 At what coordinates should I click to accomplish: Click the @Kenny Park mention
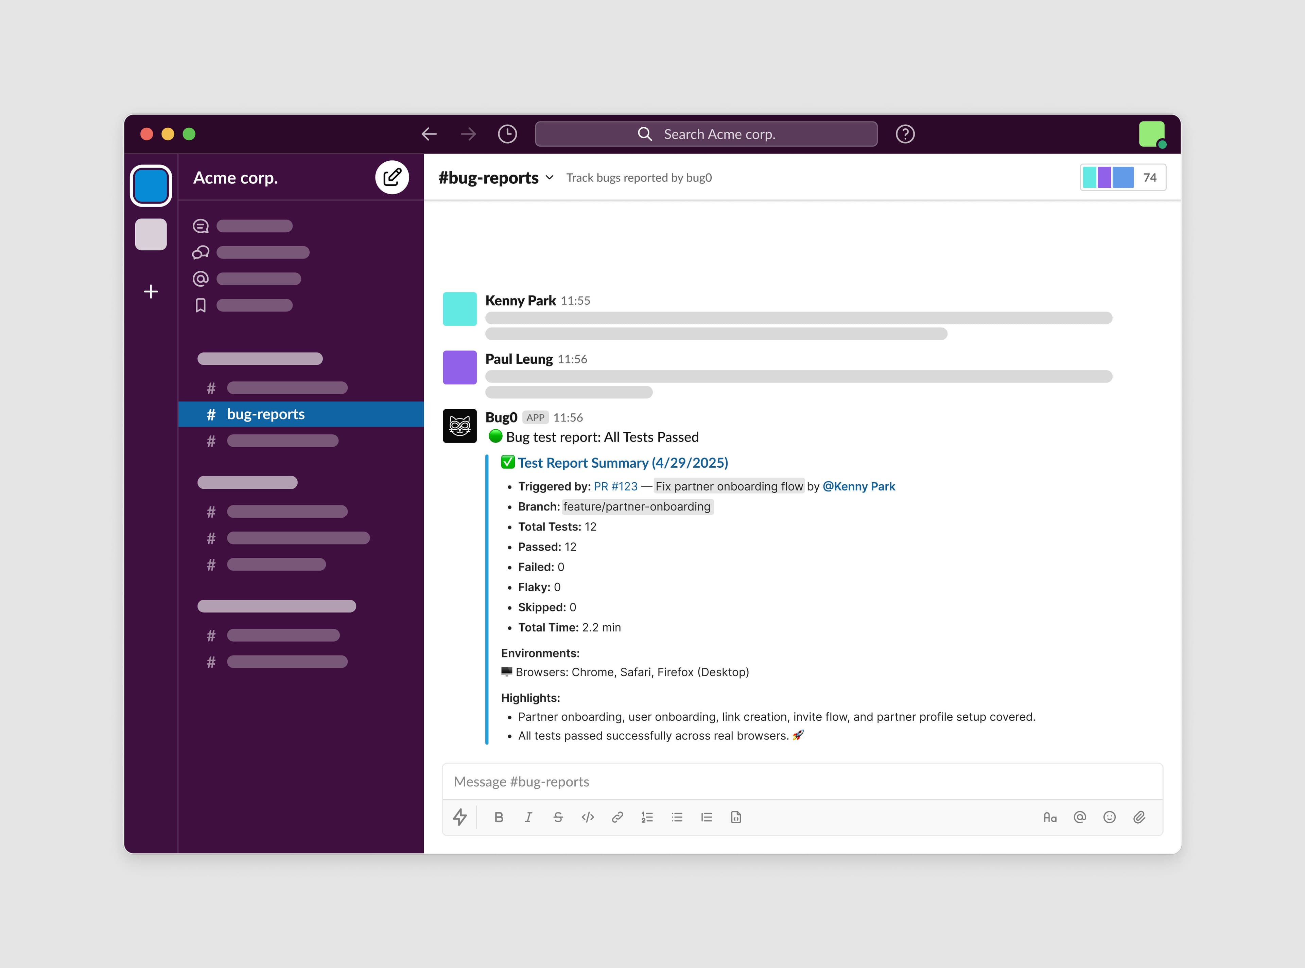point(859,486)
